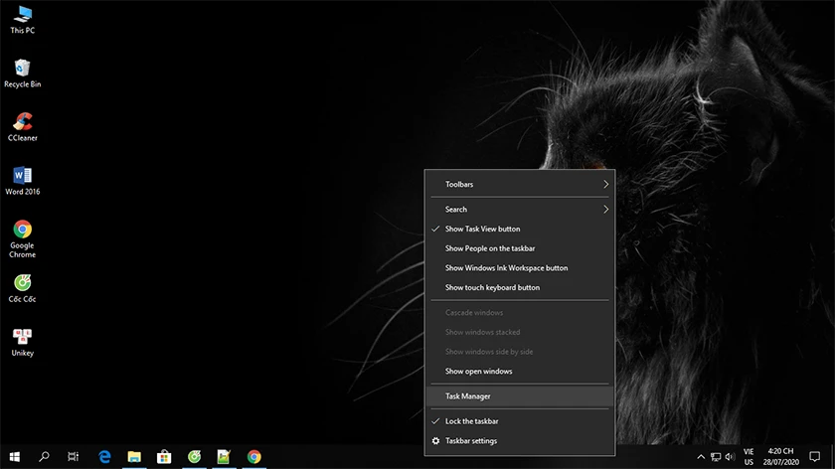Switch input language via VIE US indicator
This screenshot has height=469, width=835.
tap(749, 457)
